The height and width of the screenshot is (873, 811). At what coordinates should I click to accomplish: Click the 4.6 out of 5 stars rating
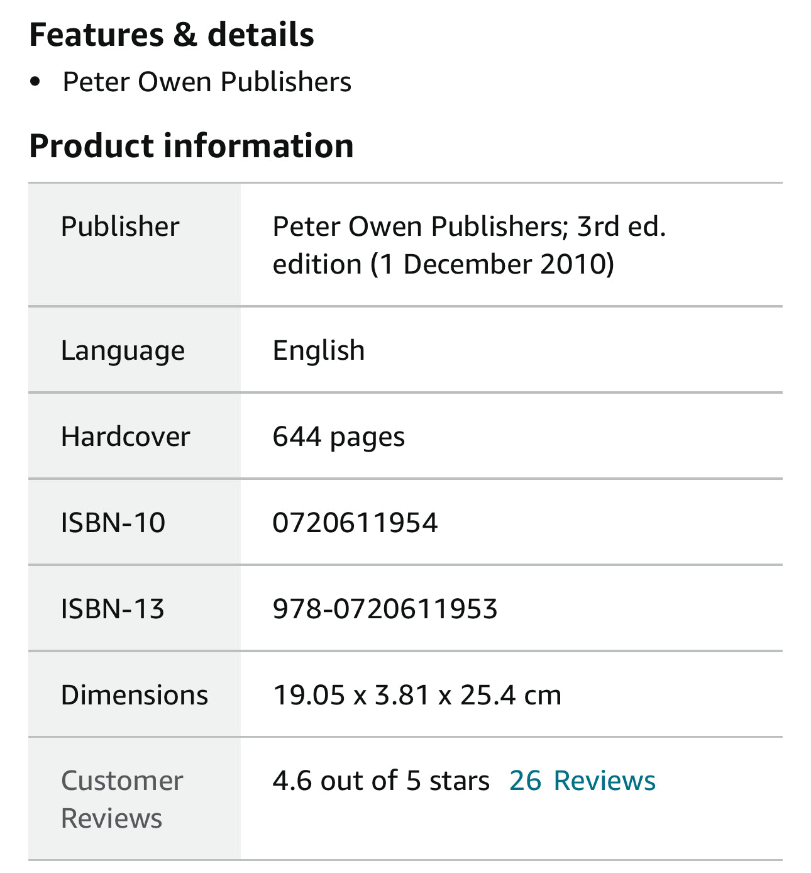point(380,781)
